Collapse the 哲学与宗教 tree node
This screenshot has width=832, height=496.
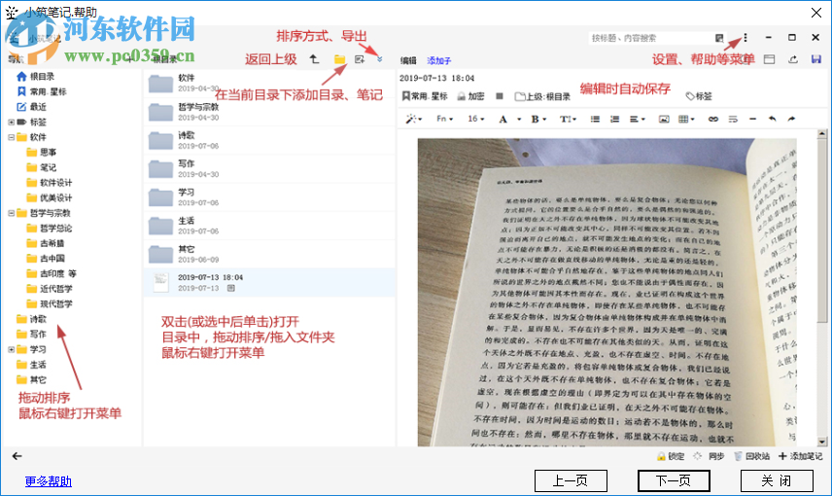(x=11, y=213)
